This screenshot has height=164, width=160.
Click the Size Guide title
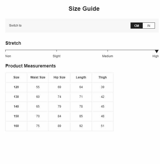[x=84, y=9]
